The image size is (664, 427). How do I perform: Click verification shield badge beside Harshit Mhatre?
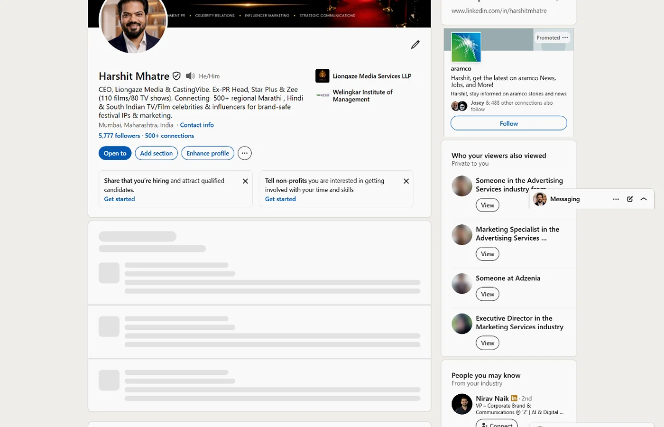(176, 76)
